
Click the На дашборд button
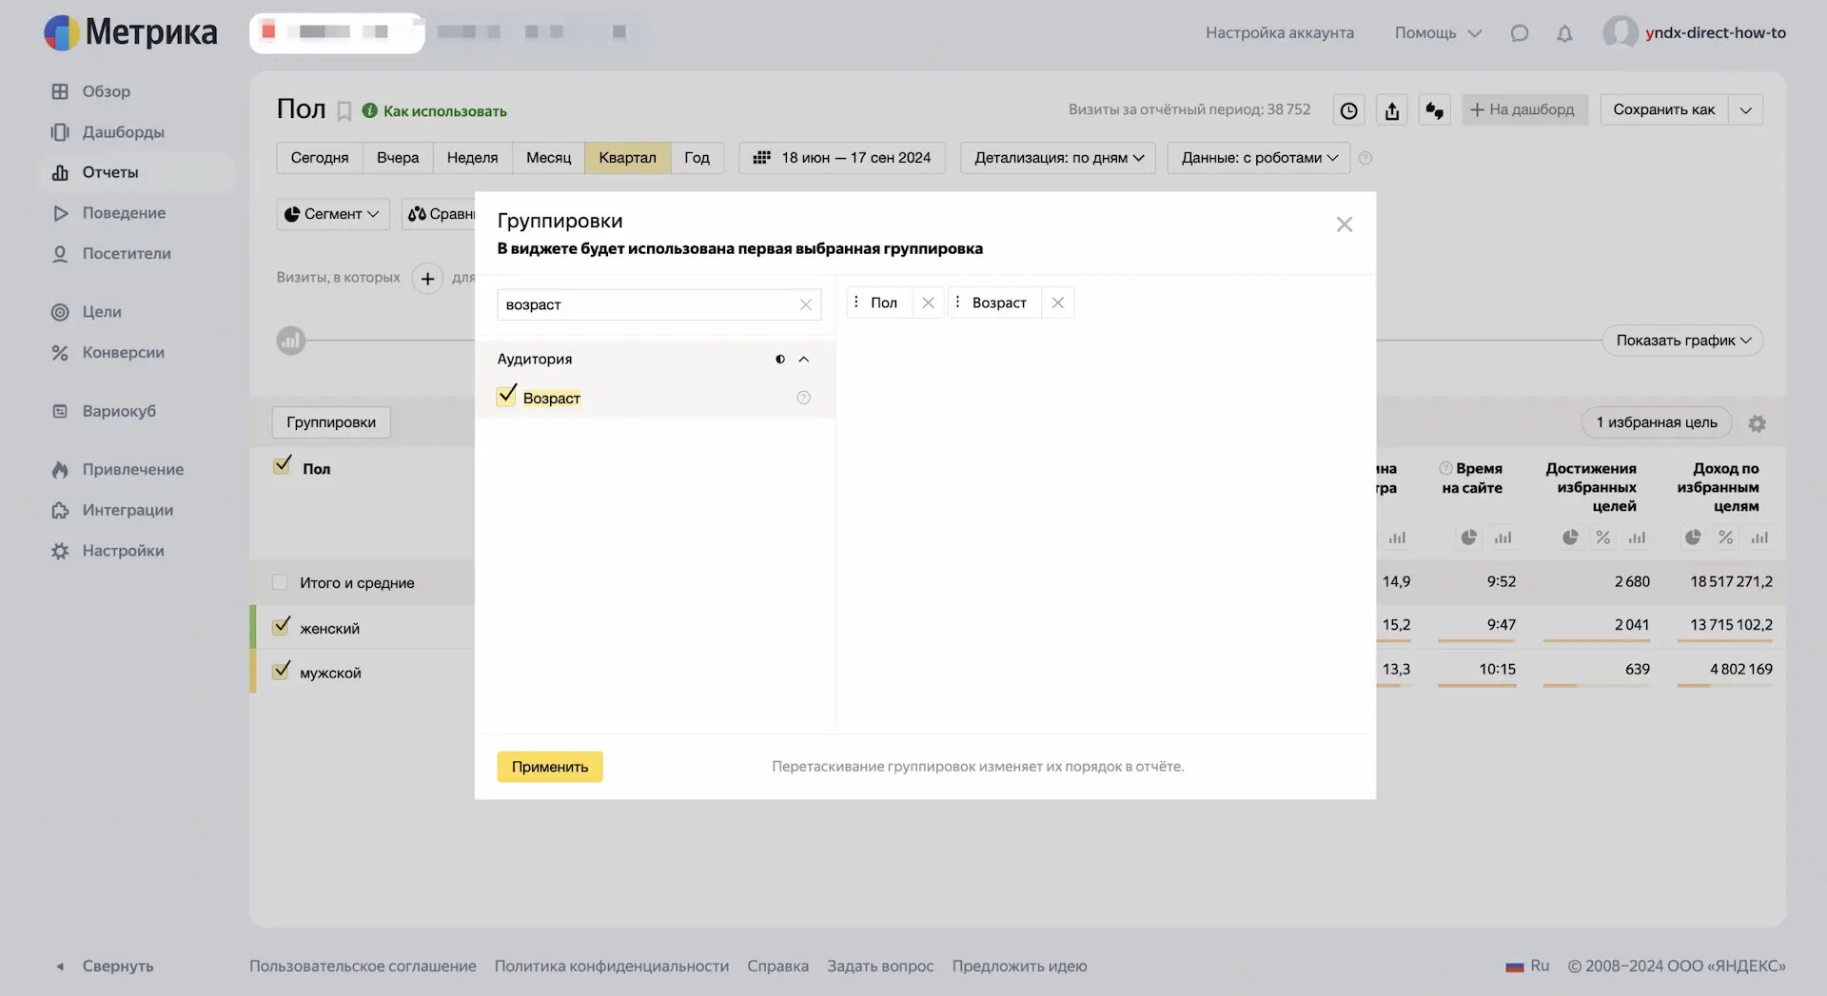[x=1524, y=110]
